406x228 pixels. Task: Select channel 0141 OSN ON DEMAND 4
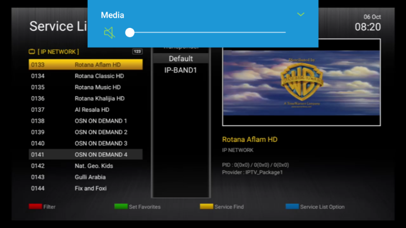tap(85, 155)
